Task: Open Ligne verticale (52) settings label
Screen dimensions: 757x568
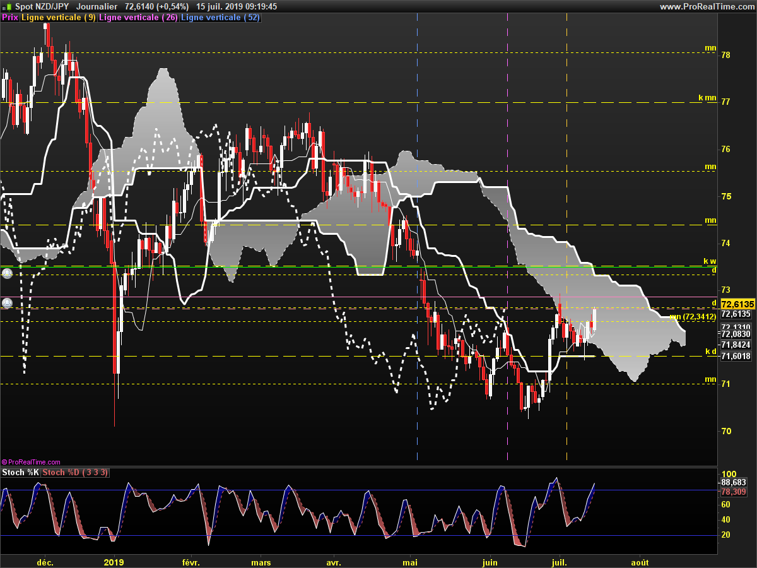Action: coord(220,18)
